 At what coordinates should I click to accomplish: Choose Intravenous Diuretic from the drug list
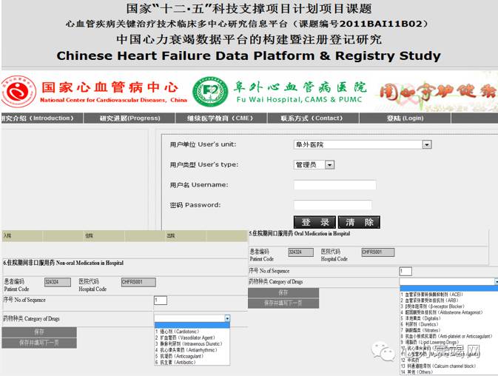[192, 344]
